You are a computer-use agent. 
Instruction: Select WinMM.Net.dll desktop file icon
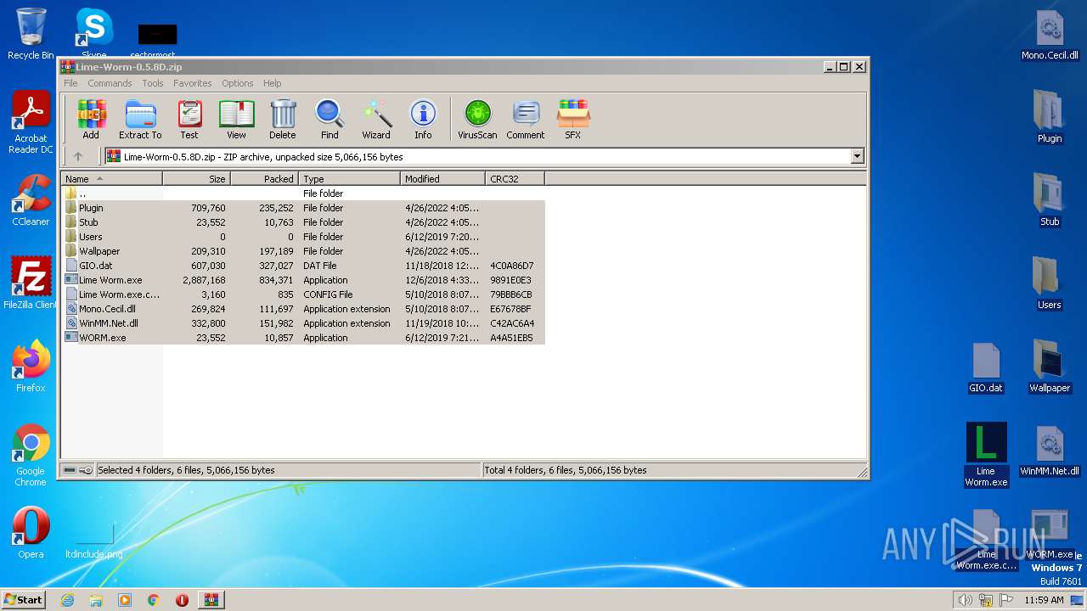tap(1050, 451)
